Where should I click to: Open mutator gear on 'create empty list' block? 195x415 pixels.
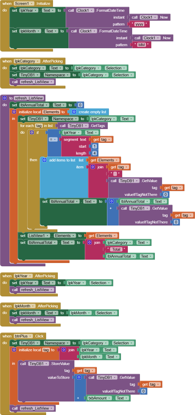pyautogui.click(x=74, y=112)
